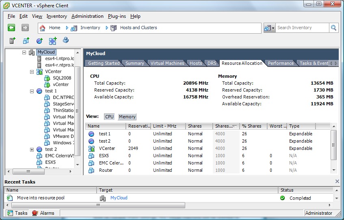The image size is (344, 220).
Task: Switch to the Virtual Machines tab
Action: (x=167, y=63)
